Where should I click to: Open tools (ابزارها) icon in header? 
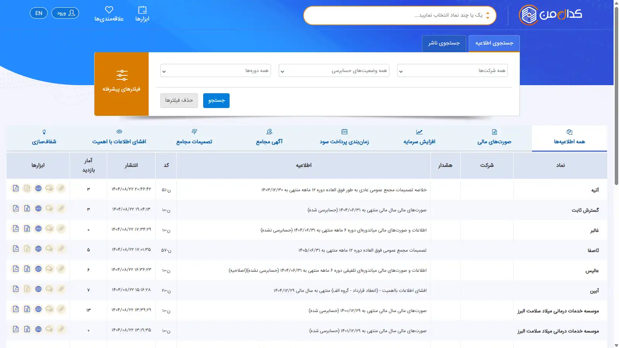tap(142, 14)
